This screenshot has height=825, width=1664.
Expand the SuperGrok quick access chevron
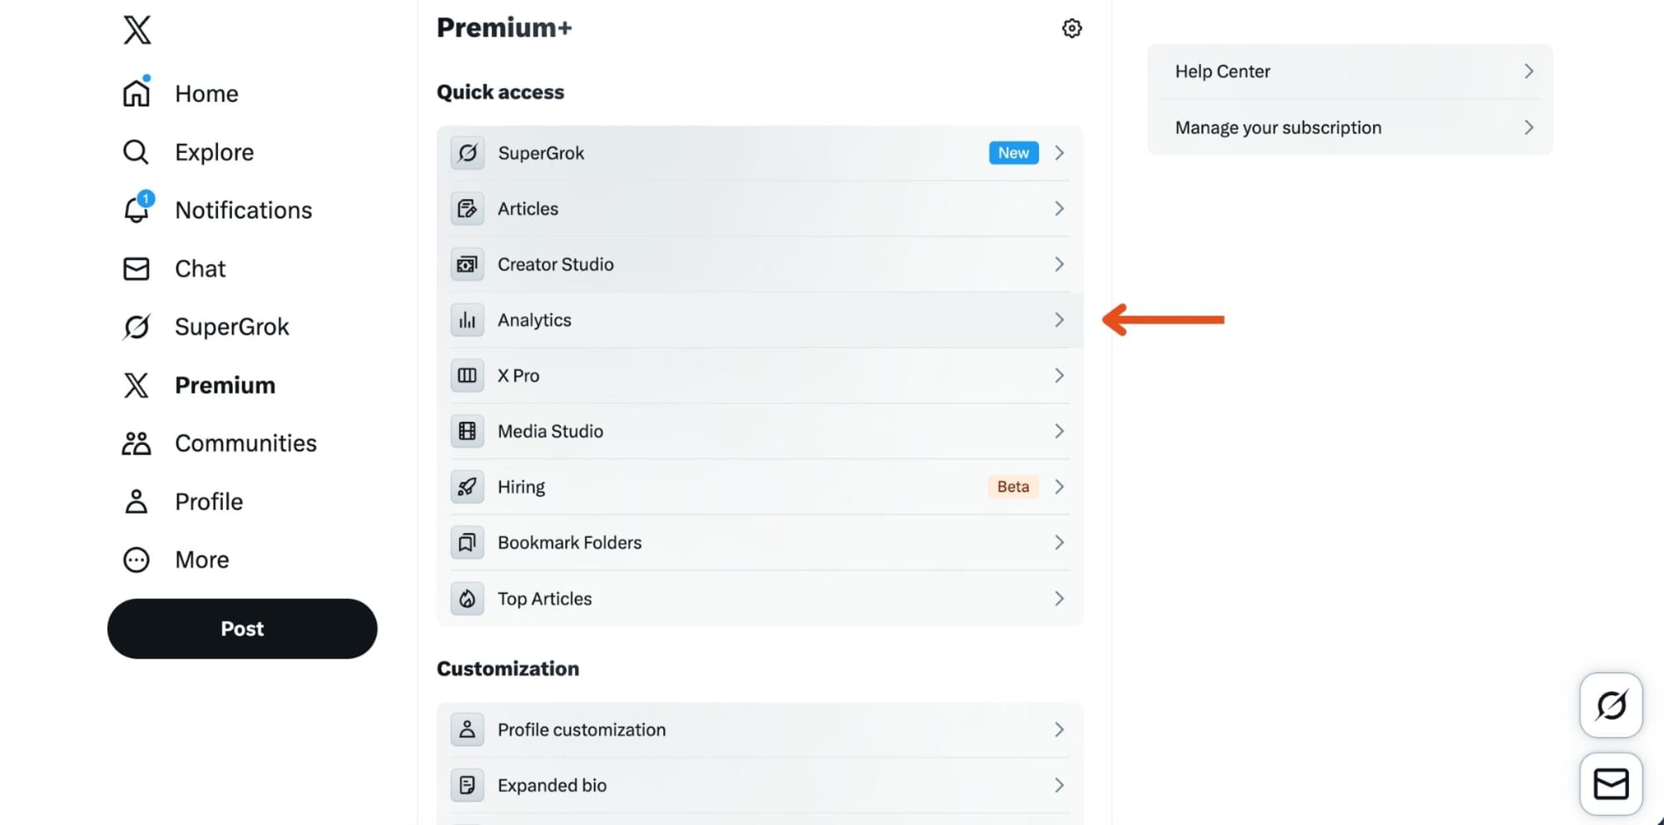point(1059,153)
